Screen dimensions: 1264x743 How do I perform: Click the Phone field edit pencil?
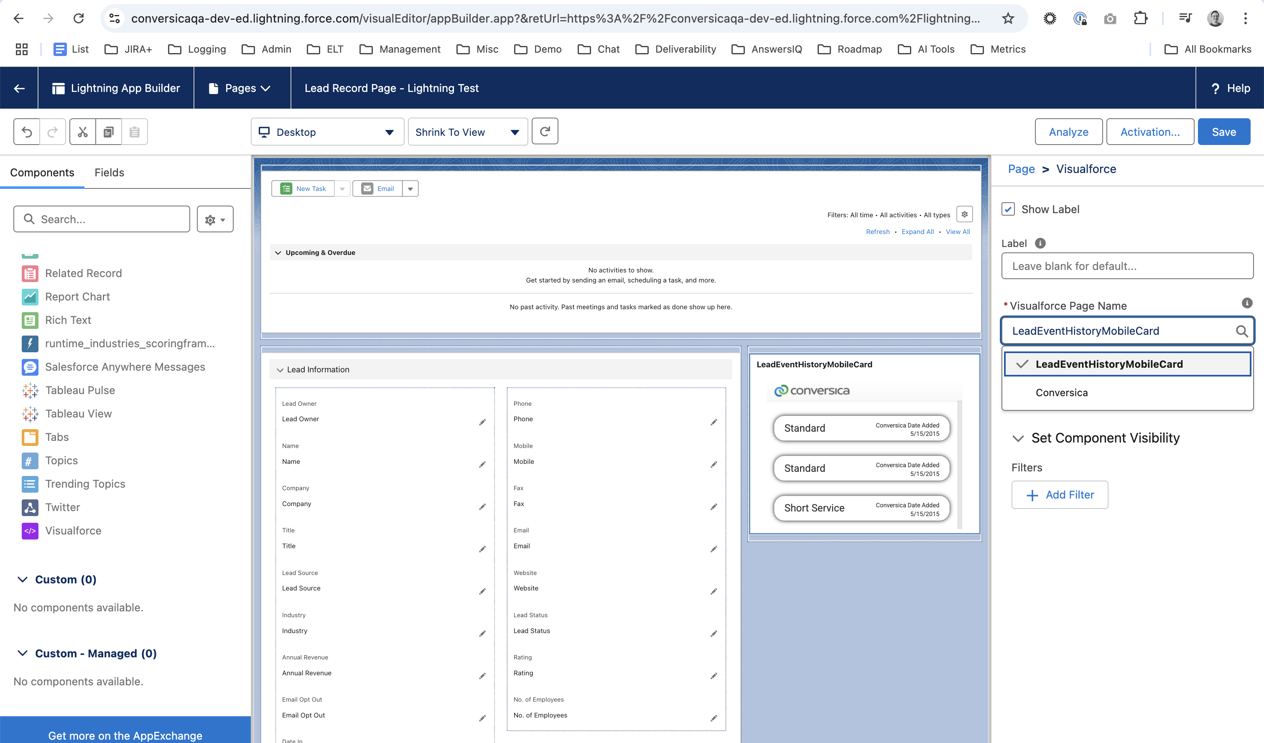point(714,422)
